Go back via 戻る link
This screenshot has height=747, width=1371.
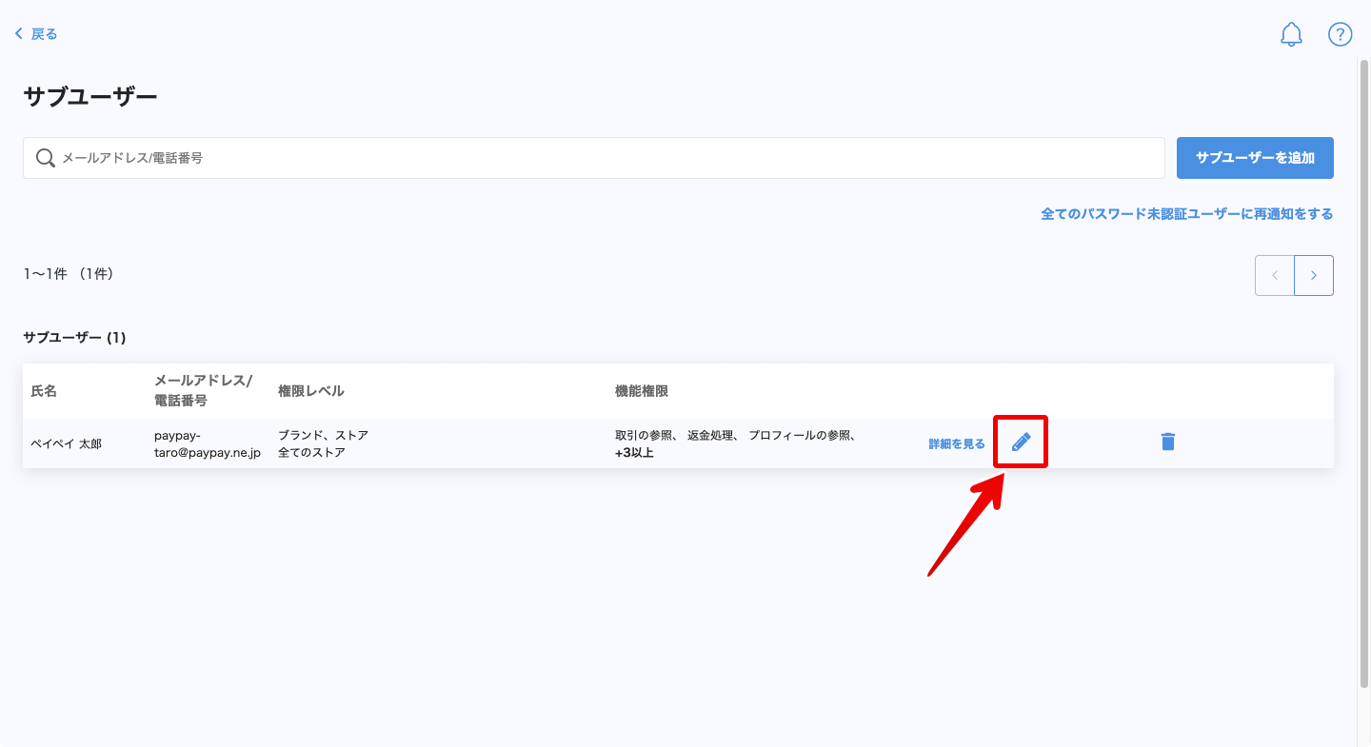click(x=36, y=34)
